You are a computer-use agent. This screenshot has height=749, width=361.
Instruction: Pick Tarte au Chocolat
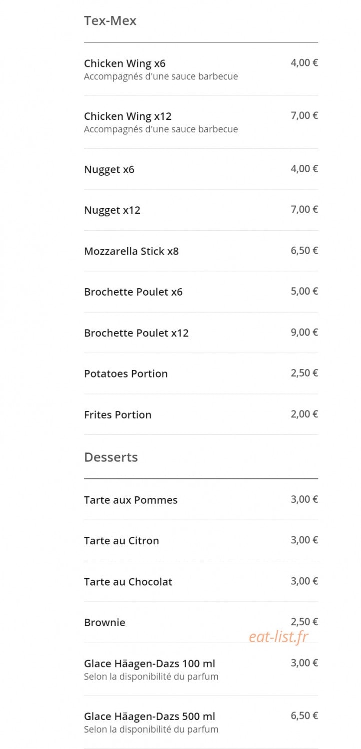201,582
